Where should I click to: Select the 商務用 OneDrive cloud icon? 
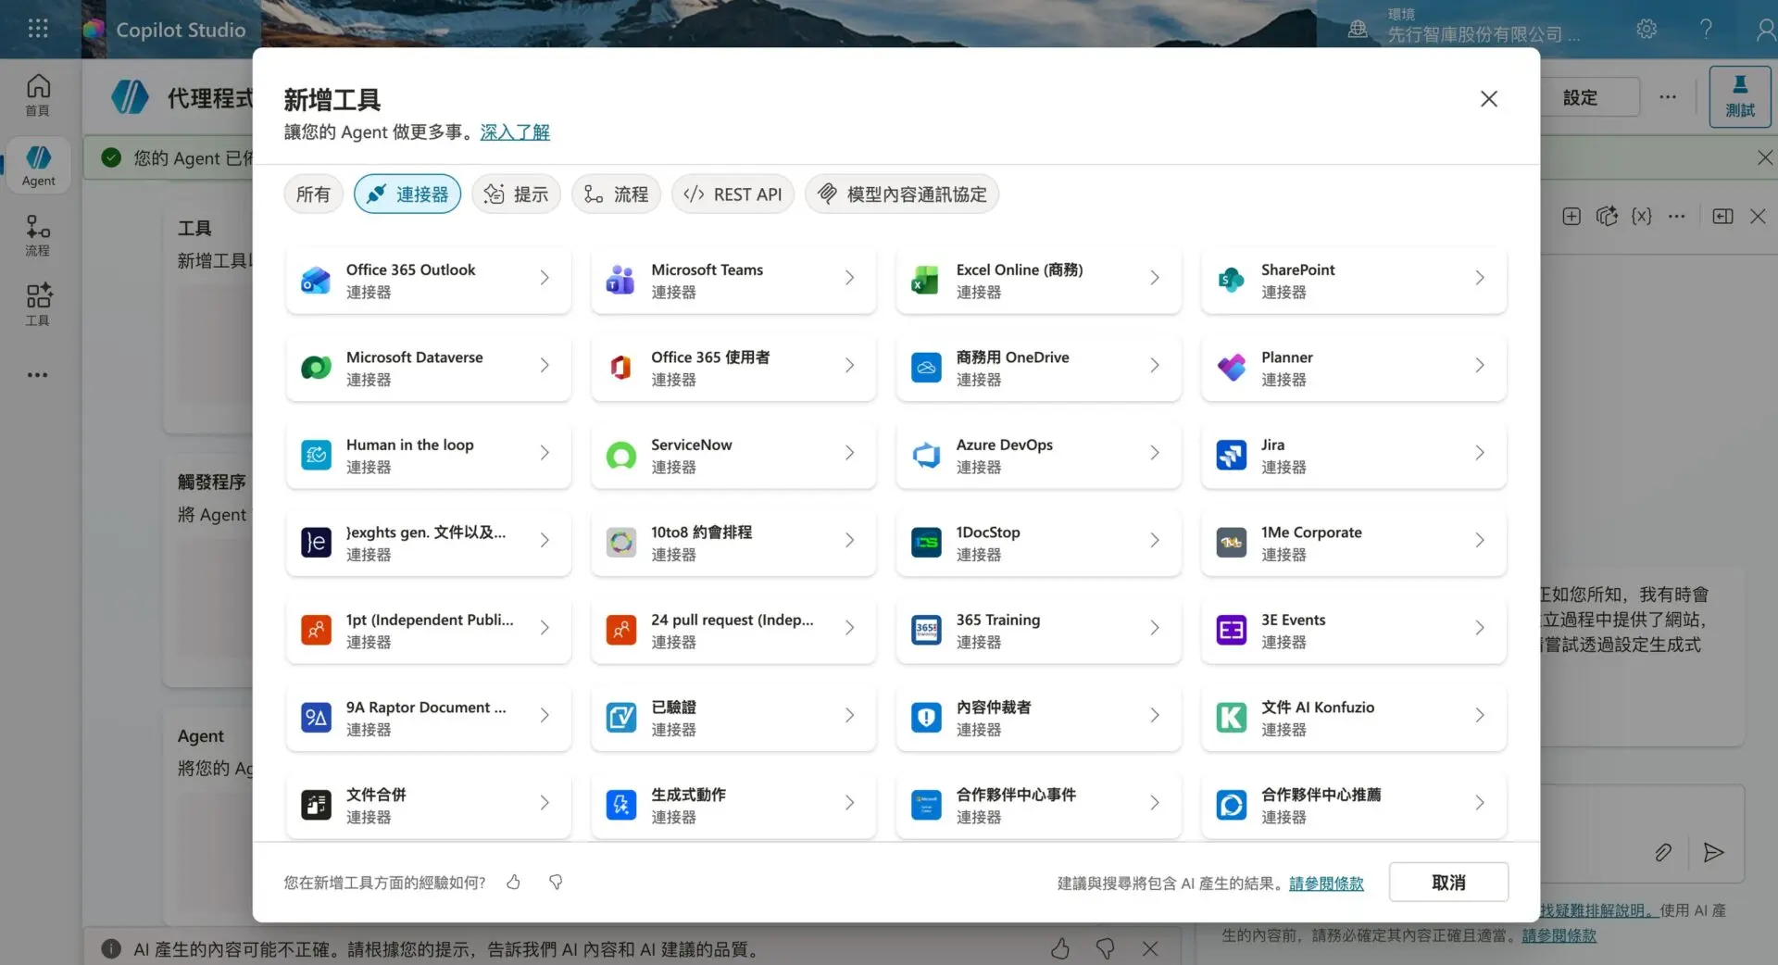(x=926, y=367)
